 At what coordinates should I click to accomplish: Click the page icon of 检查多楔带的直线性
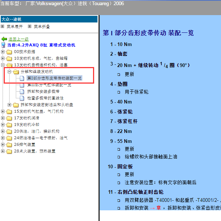[22, 98]
